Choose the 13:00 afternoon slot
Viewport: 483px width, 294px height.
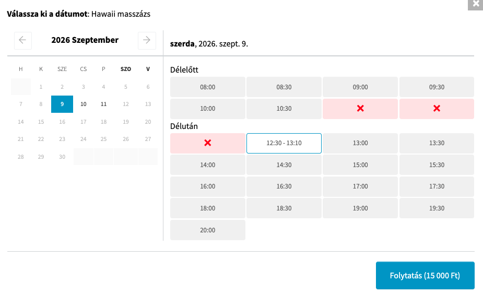(x=360, y=143)
